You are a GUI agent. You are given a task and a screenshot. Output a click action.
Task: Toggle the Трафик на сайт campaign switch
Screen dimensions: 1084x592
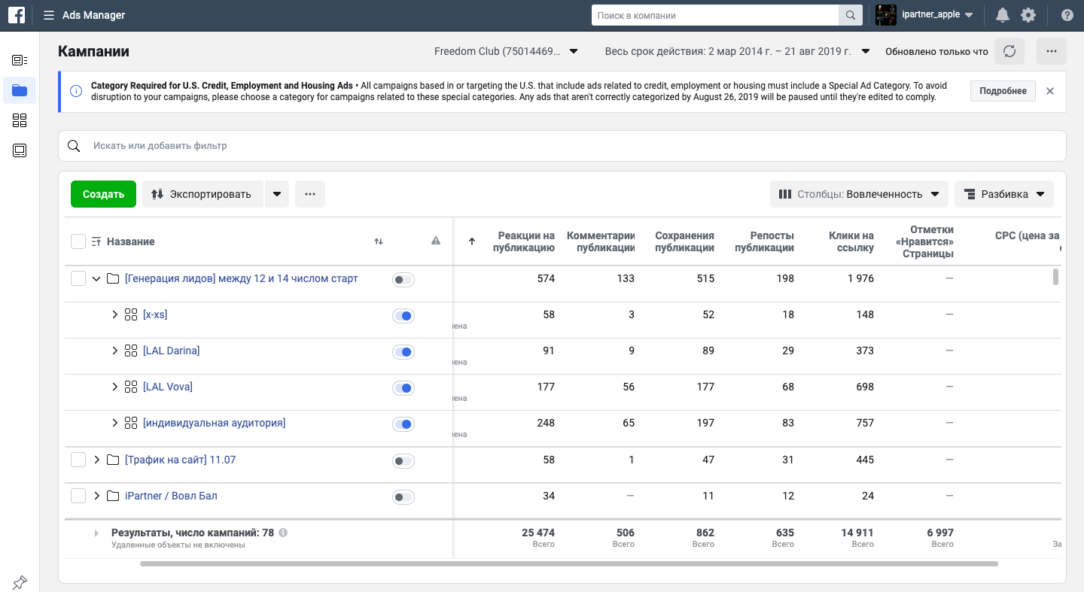pos(403,461)
